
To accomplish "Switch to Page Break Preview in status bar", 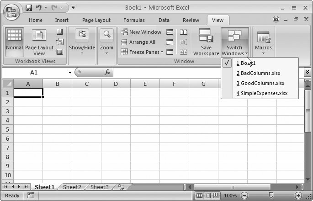I will (x=217, y=196).
